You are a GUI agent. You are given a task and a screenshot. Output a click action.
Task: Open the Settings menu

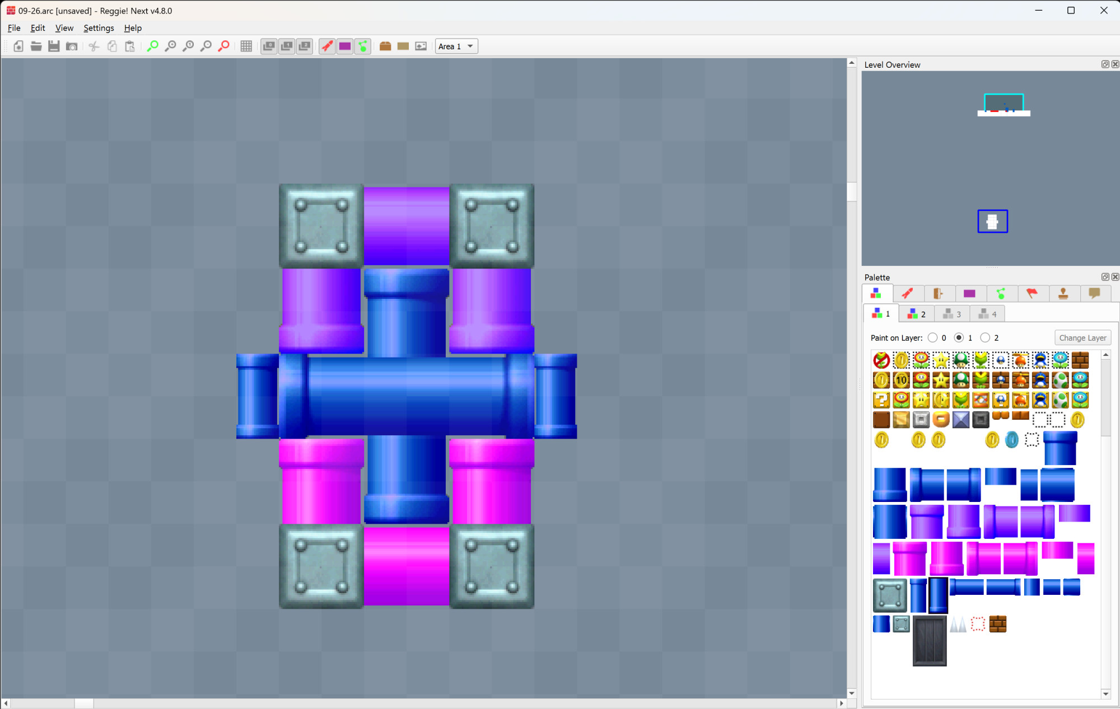pos(99,28)
